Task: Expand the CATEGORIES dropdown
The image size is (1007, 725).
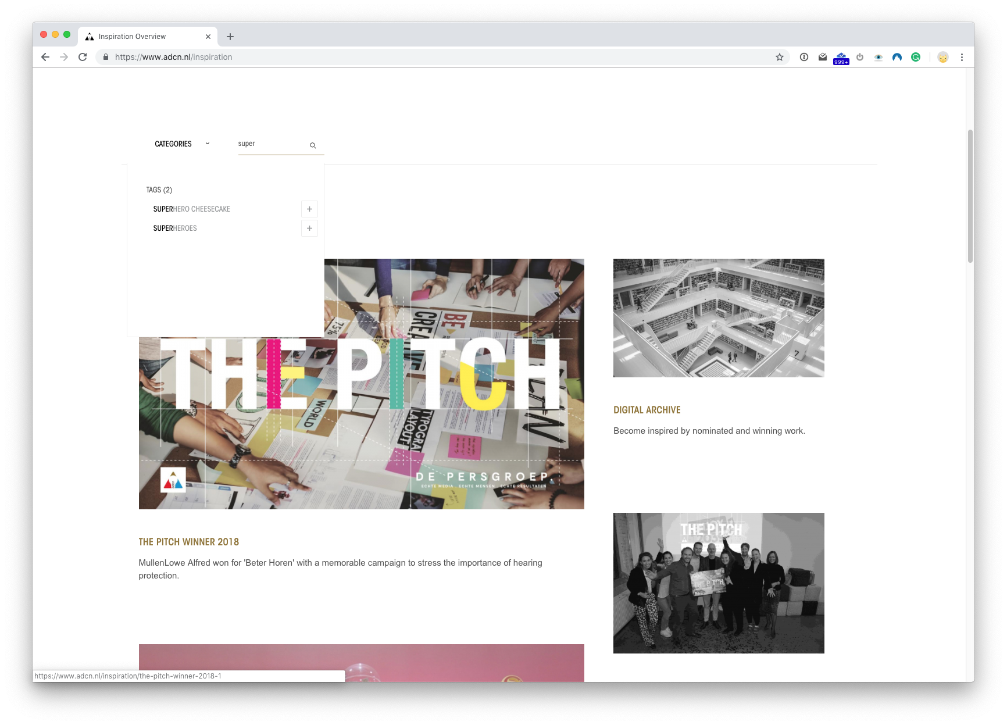Action: coord(206,143)
